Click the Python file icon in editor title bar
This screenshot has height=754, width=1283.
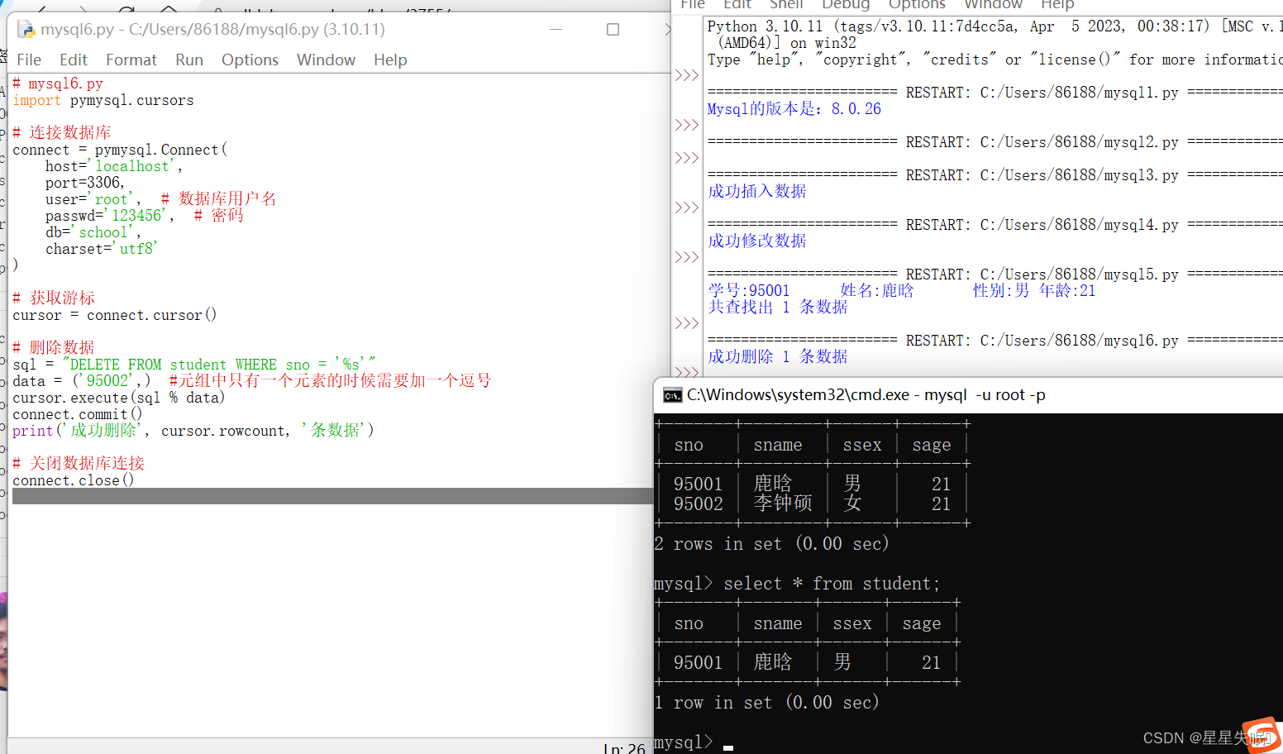pyautogui.click(x=26, y=30)
